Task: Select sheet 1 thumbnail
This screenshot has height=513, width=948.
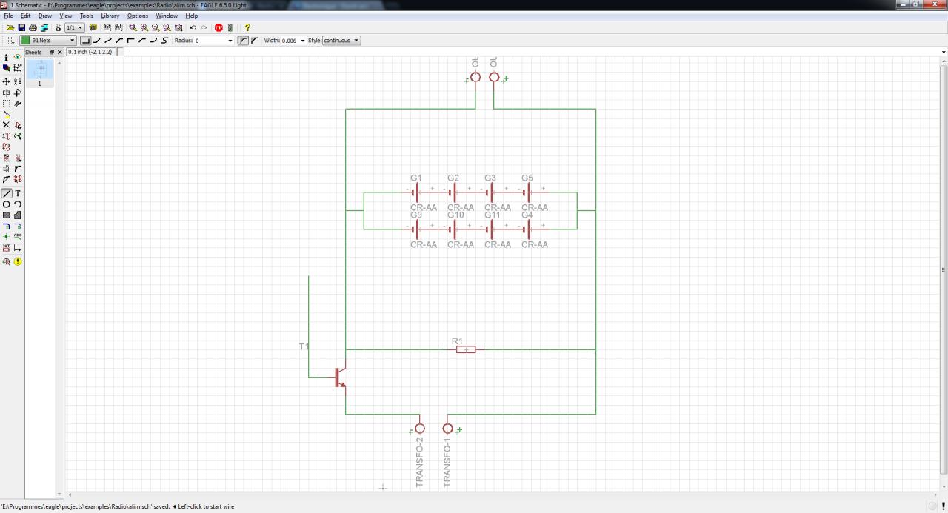Action: 40,73
